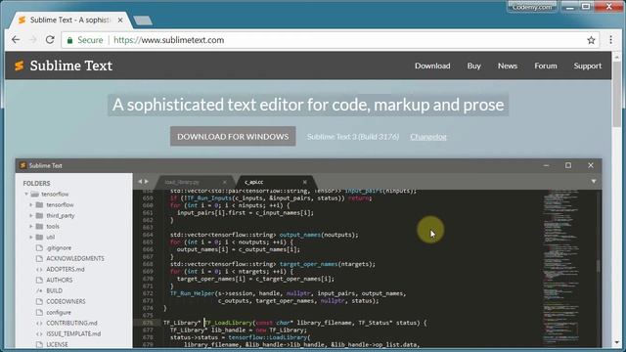626x352 pixels.
Task: Click the .gitignore file icon
Action: coord(39,247)
